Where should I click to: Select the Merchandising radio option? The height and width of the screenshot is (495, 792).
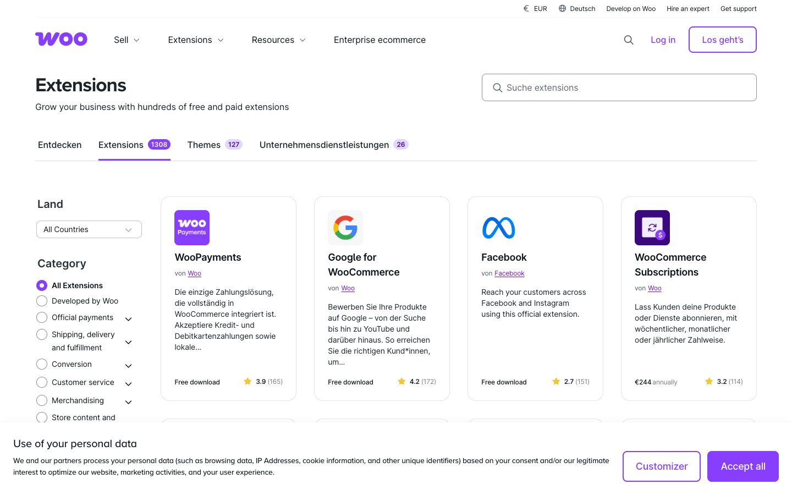pyautogui.click(x=42, y=400)
